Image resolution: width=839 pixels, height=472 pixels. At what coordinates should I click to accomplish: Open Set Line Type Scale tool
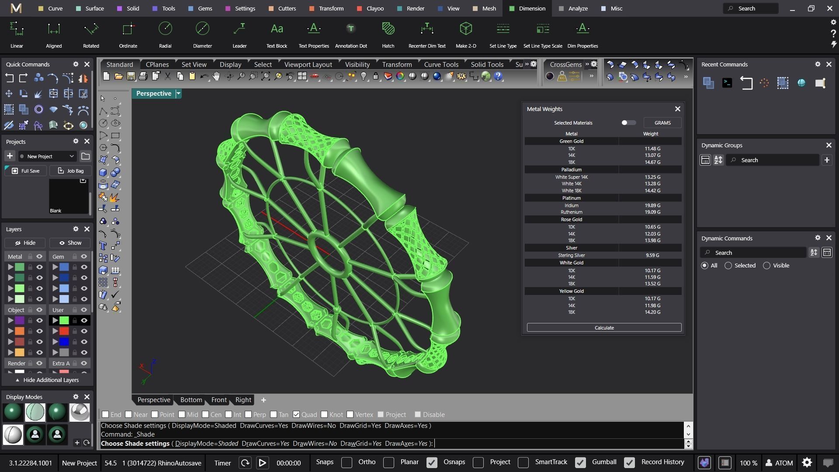pyautogui.click(x=543, y=34)
